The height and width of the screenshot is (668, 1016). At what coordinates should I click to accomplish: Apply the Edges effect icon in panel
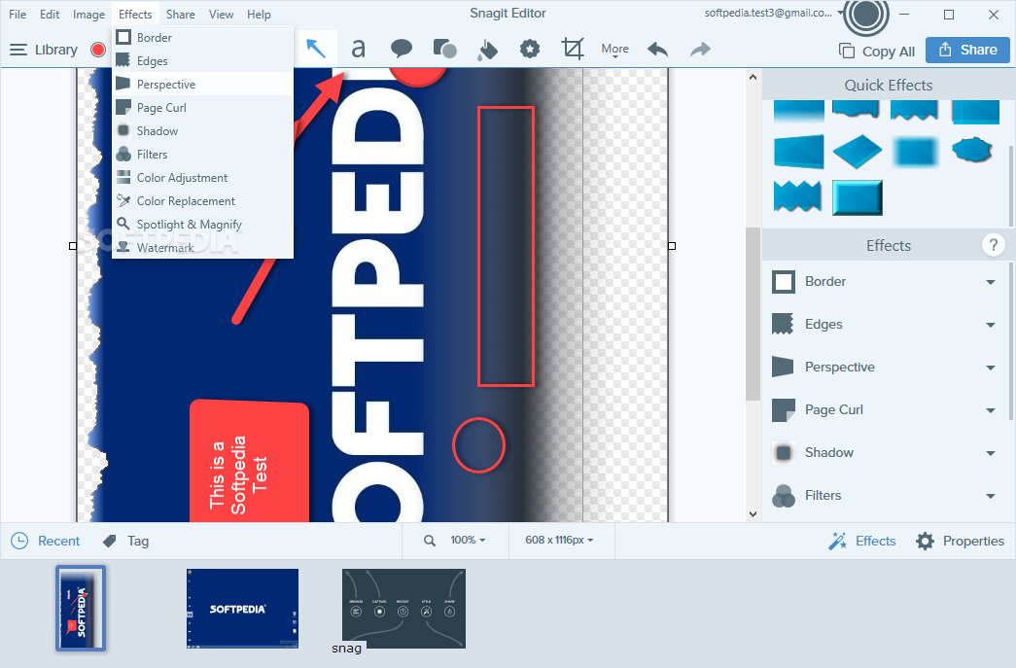coord(784,325)
